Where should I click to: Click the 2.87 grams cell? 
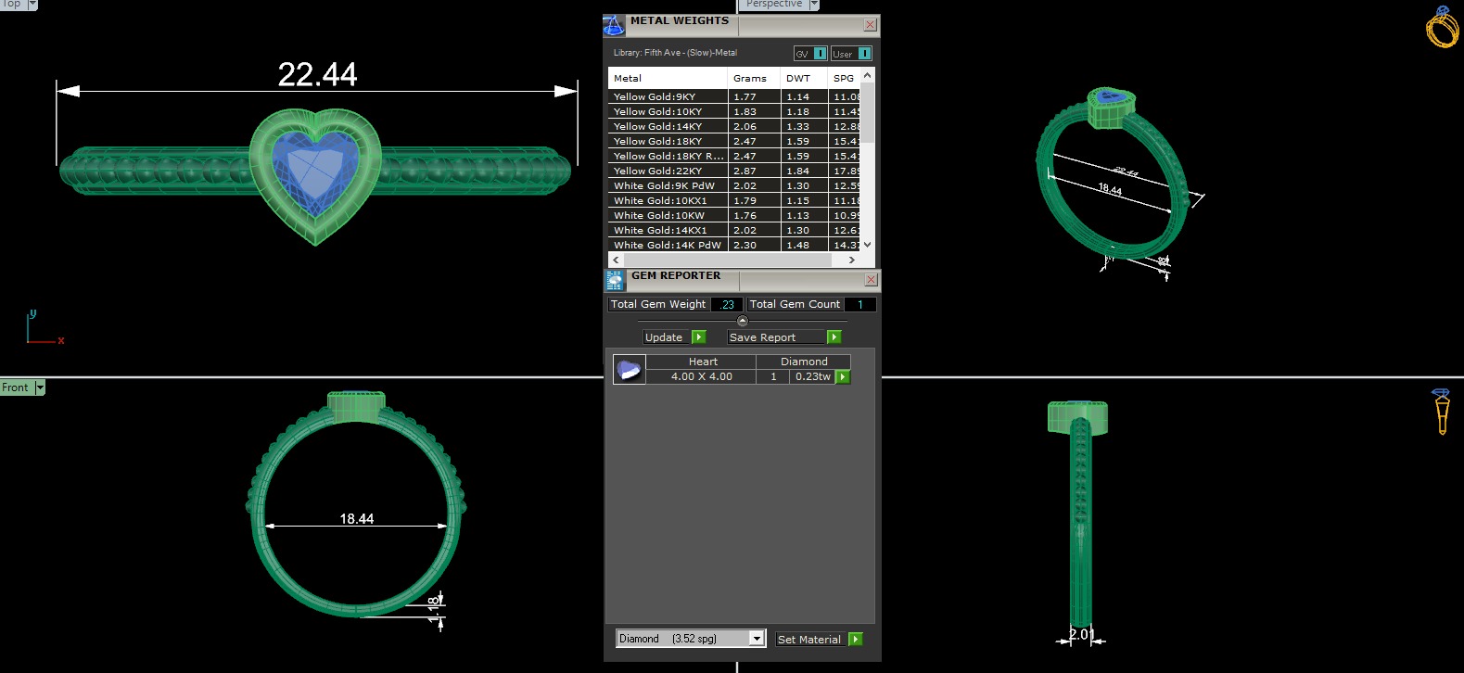(754, 171)
